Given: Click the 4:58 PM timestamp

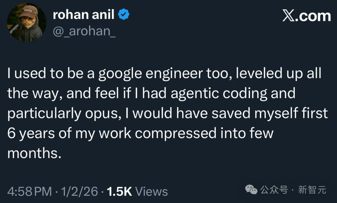Looking at the screenshot, I should point(29,191).
